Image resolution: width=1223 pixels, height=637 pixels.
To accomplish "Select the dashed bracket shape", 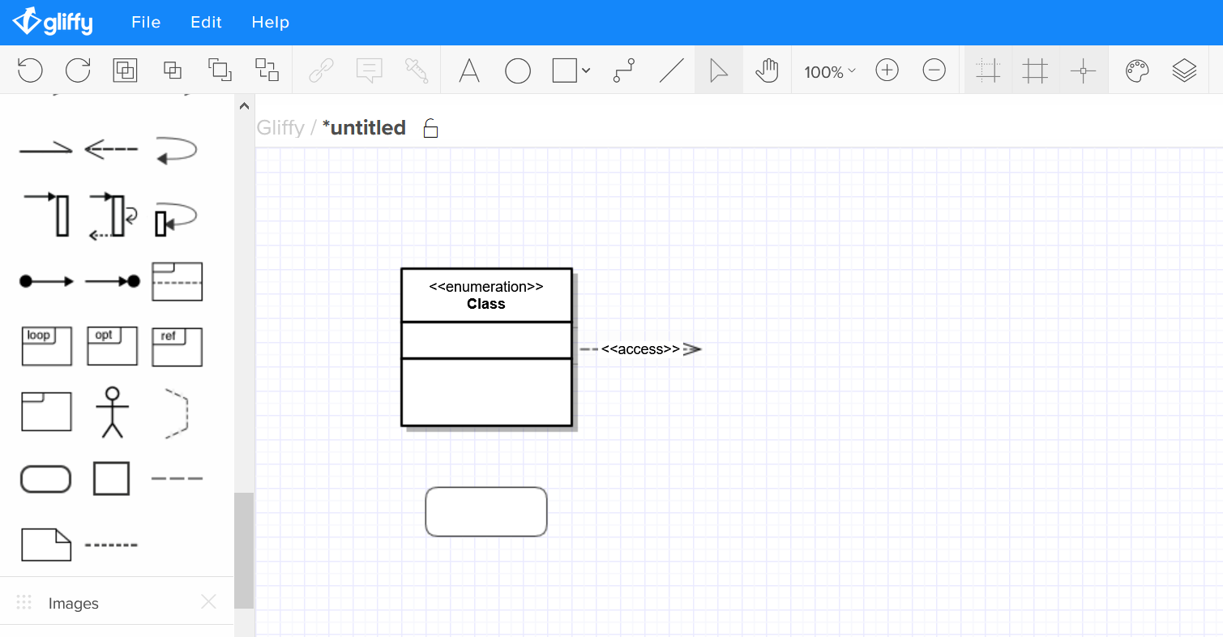I will (177, 413).
